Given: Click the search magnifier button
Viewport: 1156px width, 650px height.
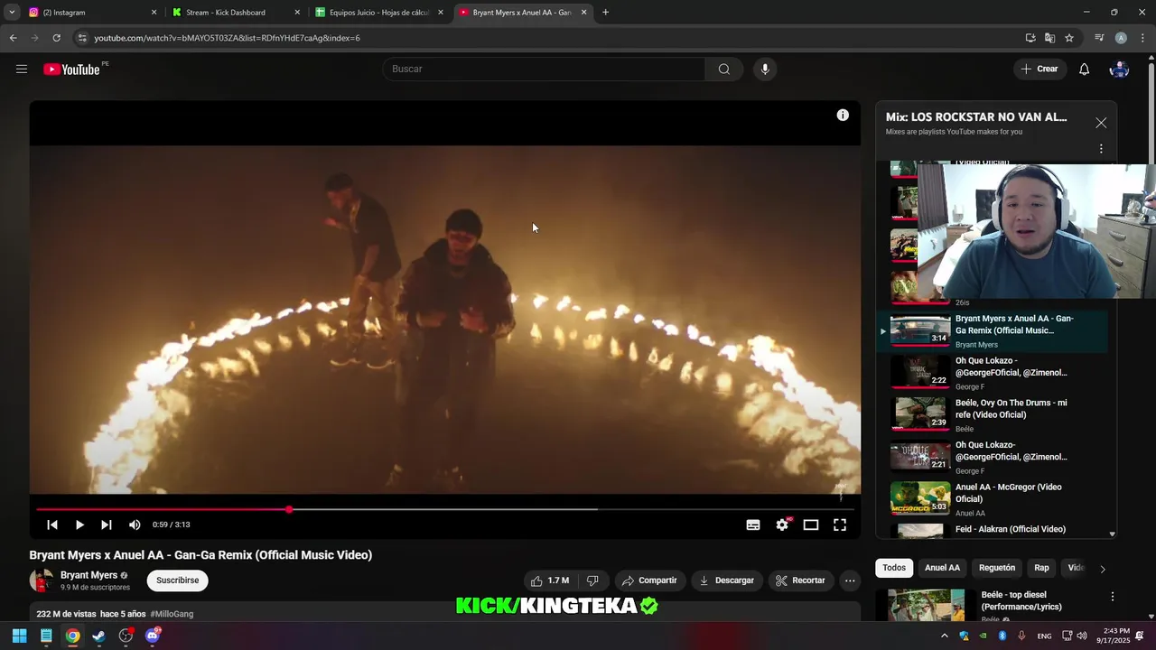Looking at the screenshot, I should click(x=724, y=70).
